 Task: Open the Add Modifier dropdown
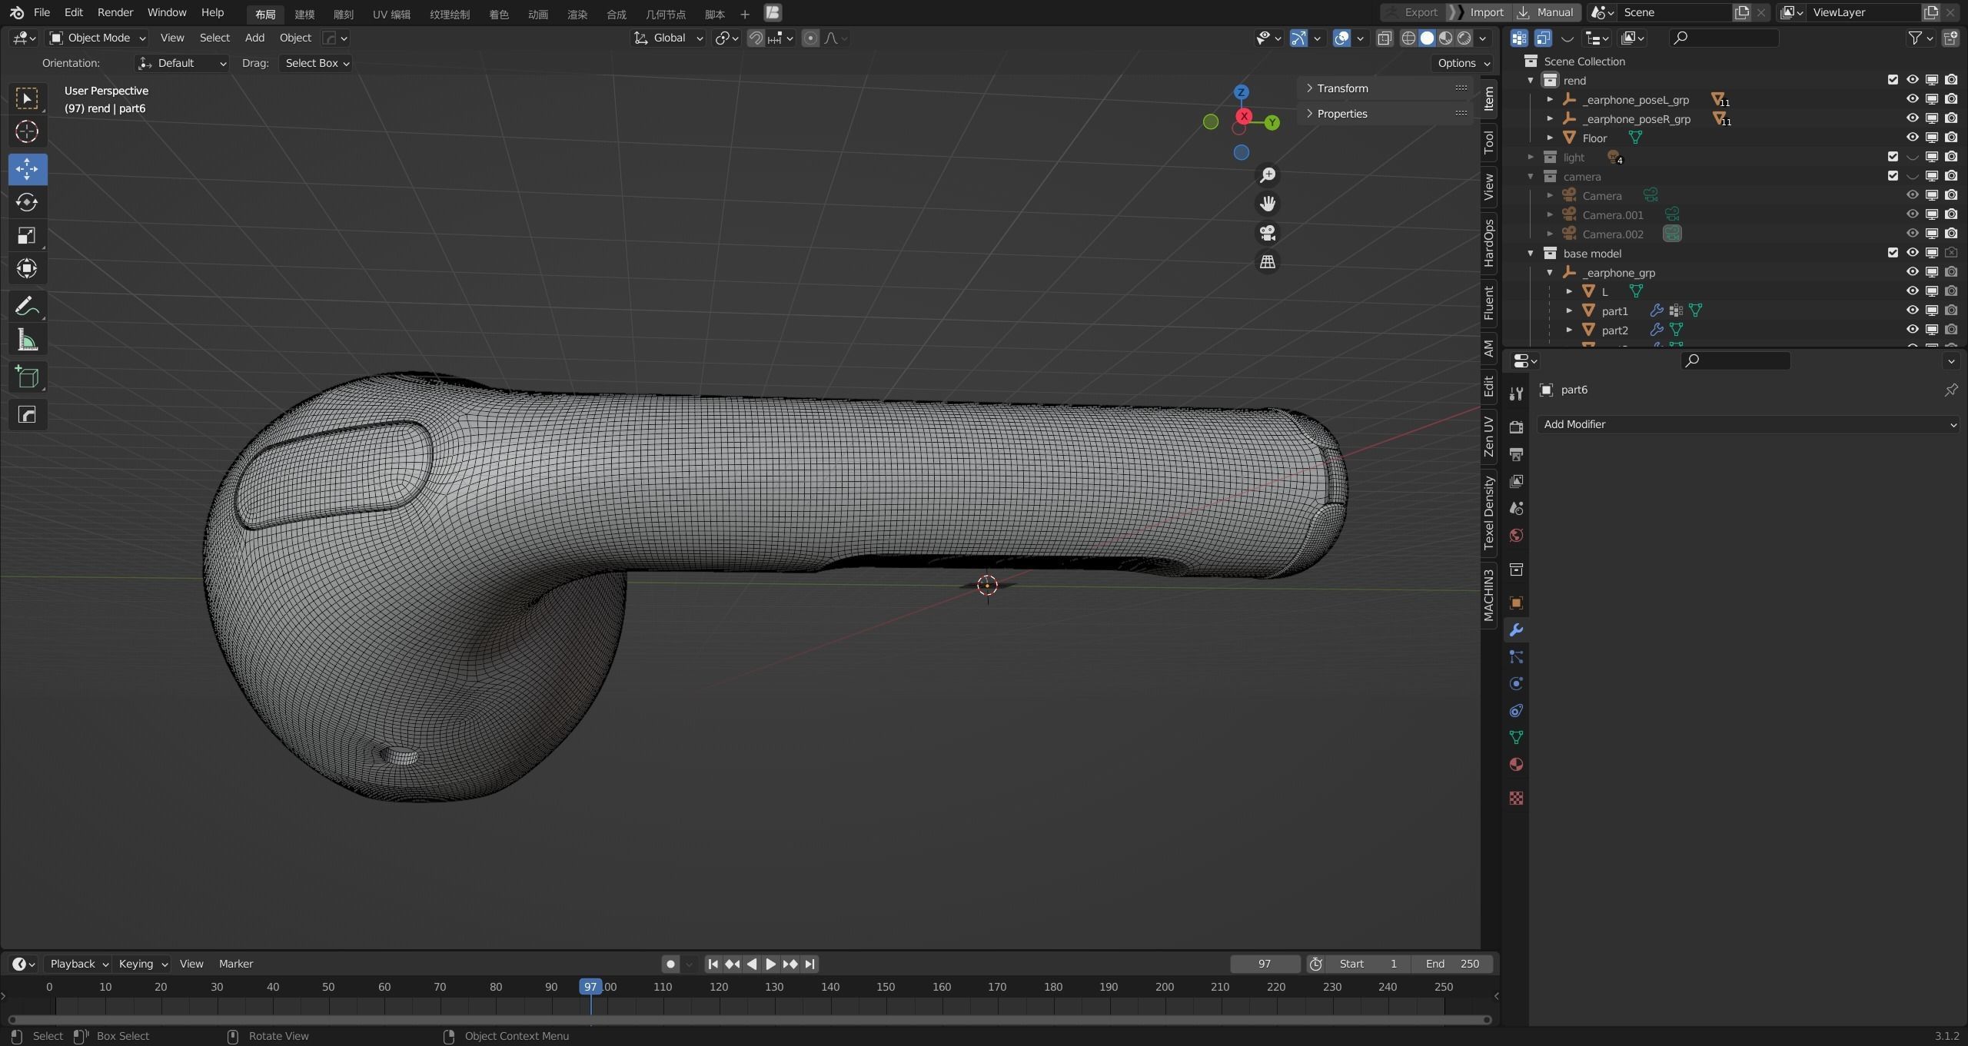(1747, 424)
